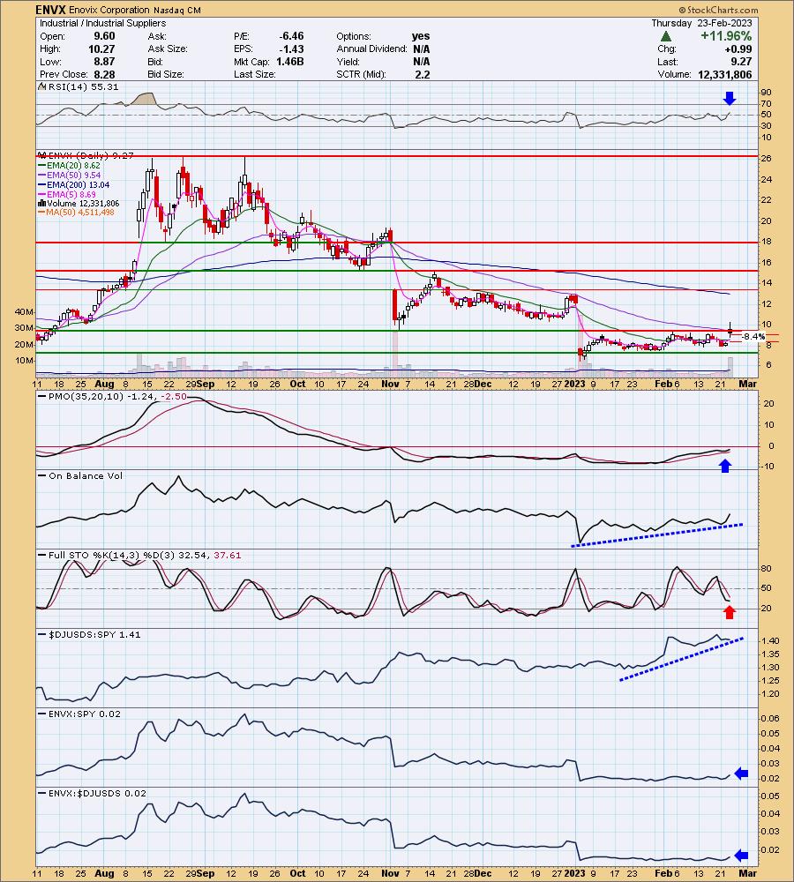Click the 26 price level on the price axis
This screenshot has width=794, height=882.
point(766,159)
